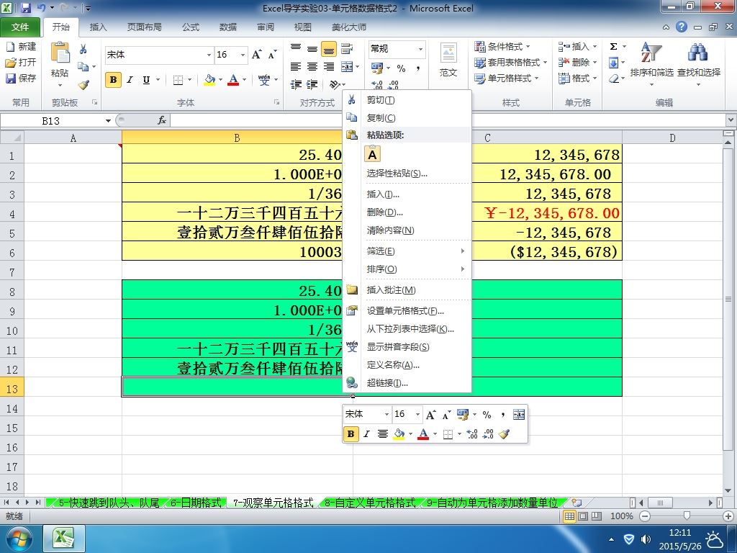The width and height of the screenshot is (737, 553).
Task: Open the ribbon font name dropdown
Action: 209,55
